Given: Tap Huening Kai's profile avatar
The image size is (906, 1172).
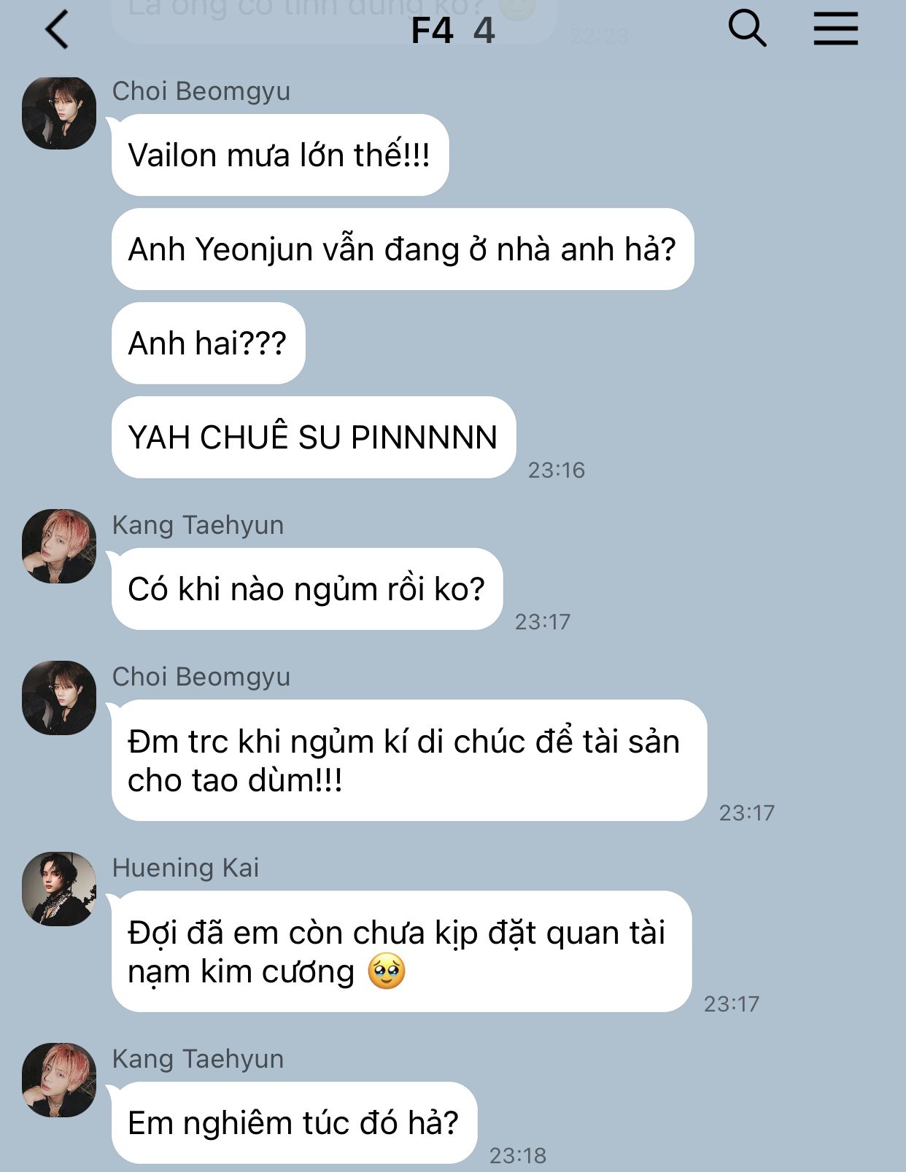Looking at the screenshot, I should click(x=59, y=889).
